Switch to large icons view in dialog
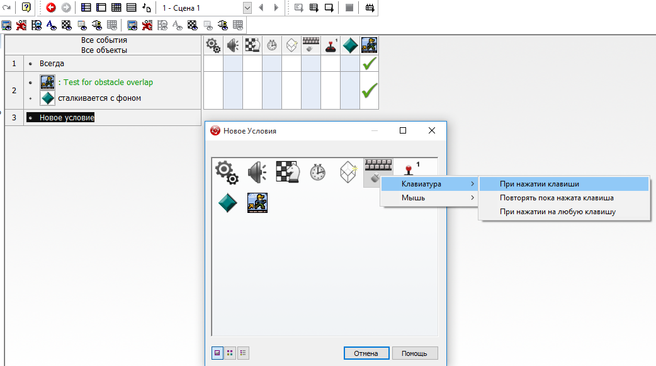 pyautogui.click(x=217, y=353)
